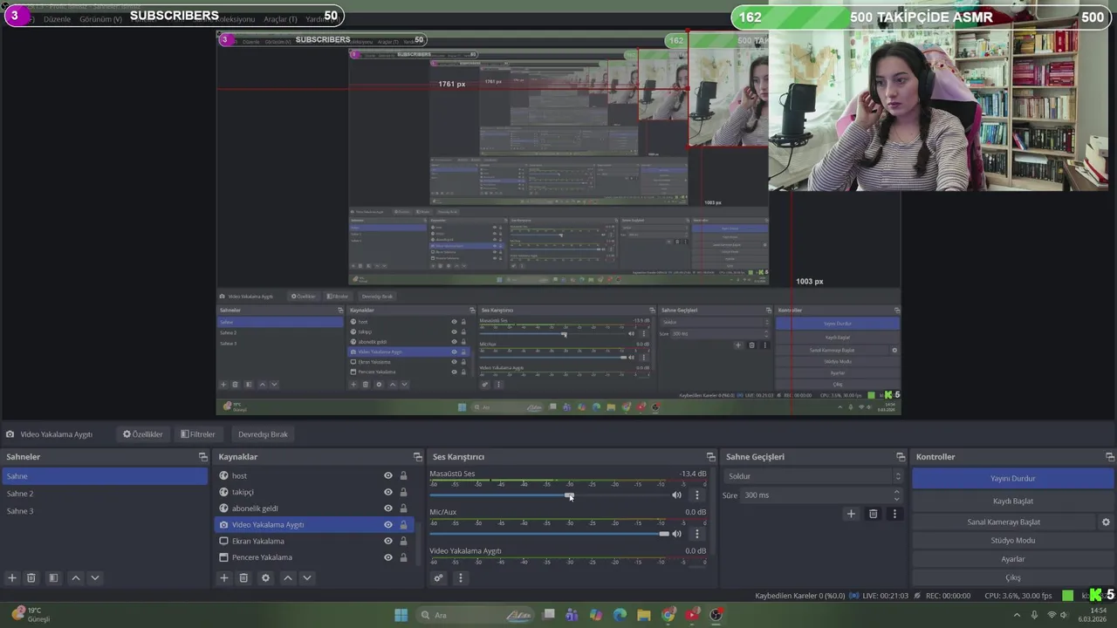1117x628 pixels.
Task: Open the Soldur transition dropdown
Action: [x=813, y=476]
